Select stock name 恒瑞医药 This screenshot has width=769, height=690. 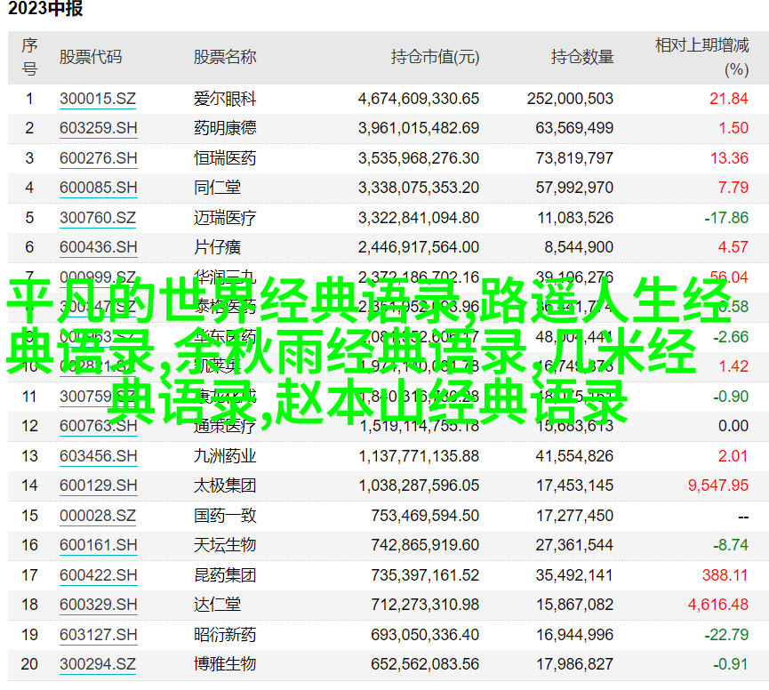(225, 158)
